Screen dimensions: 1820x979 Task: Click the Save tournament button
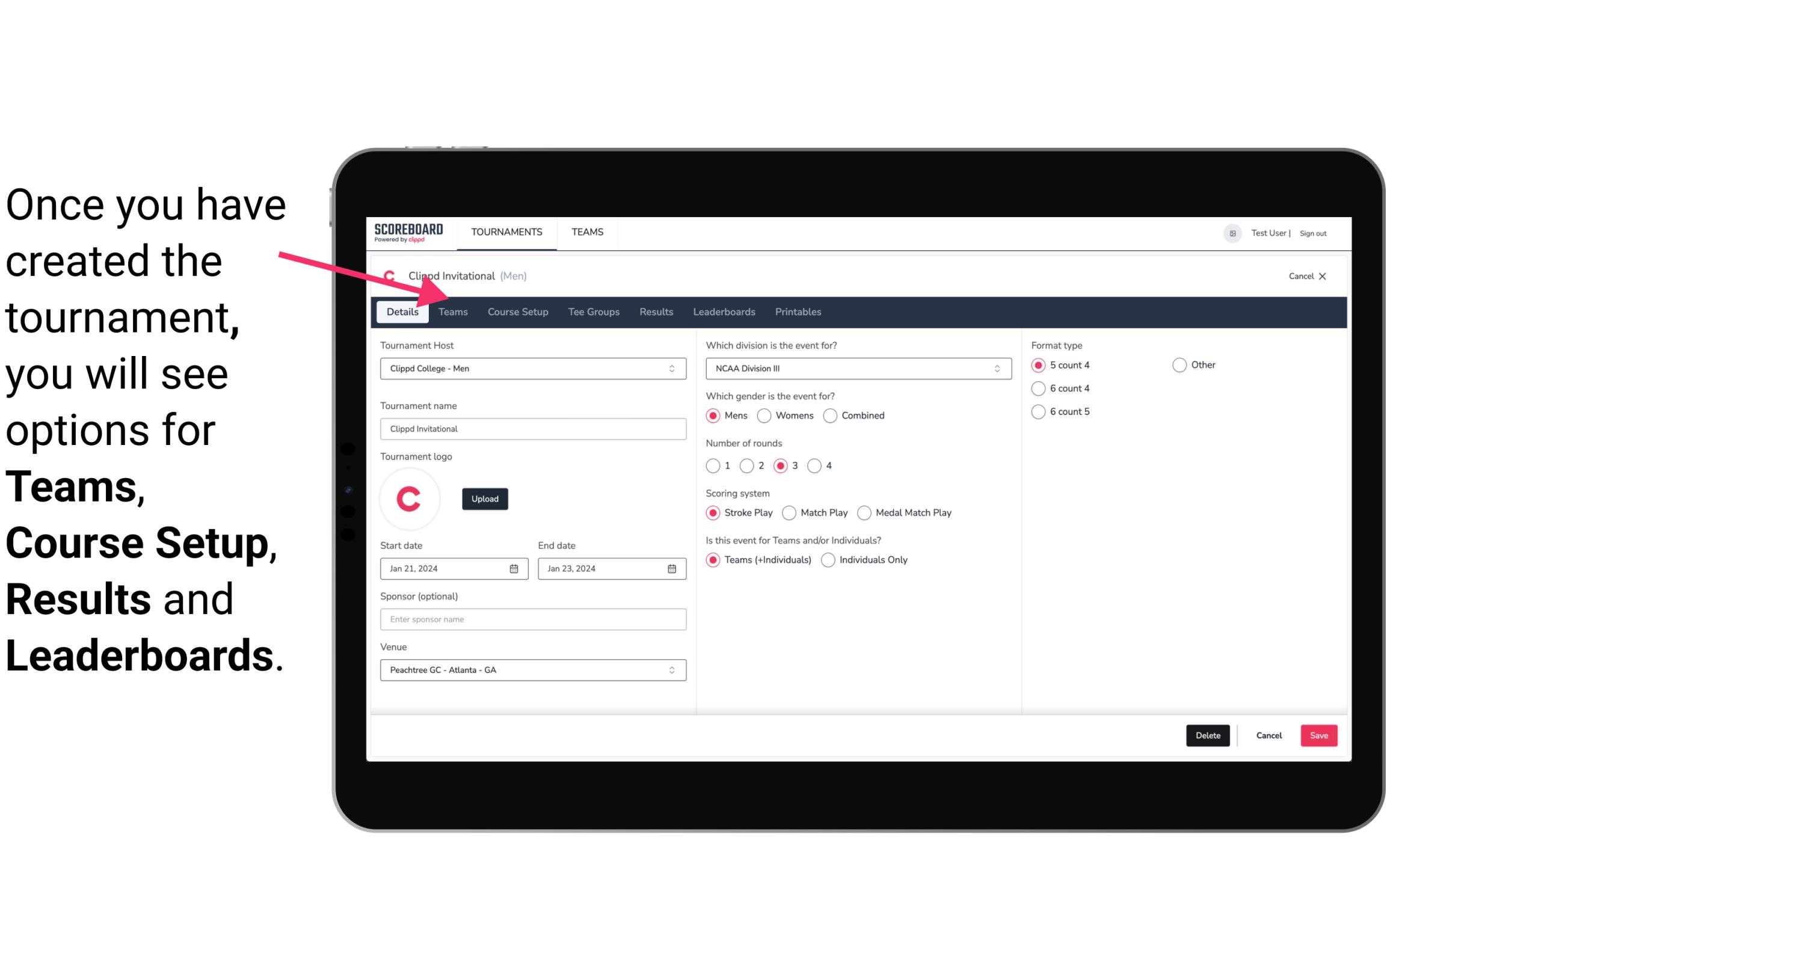pos(1318,735)
